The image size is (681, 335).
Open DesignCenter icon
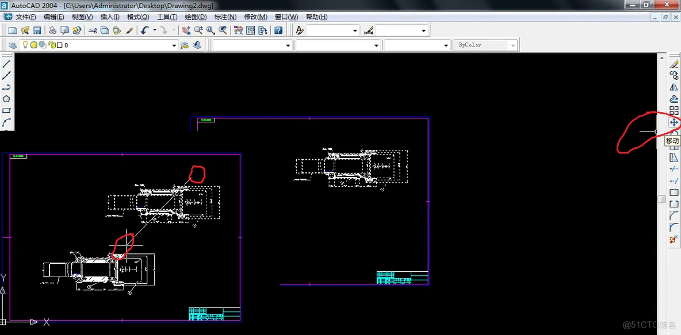(x=251, y=30)
